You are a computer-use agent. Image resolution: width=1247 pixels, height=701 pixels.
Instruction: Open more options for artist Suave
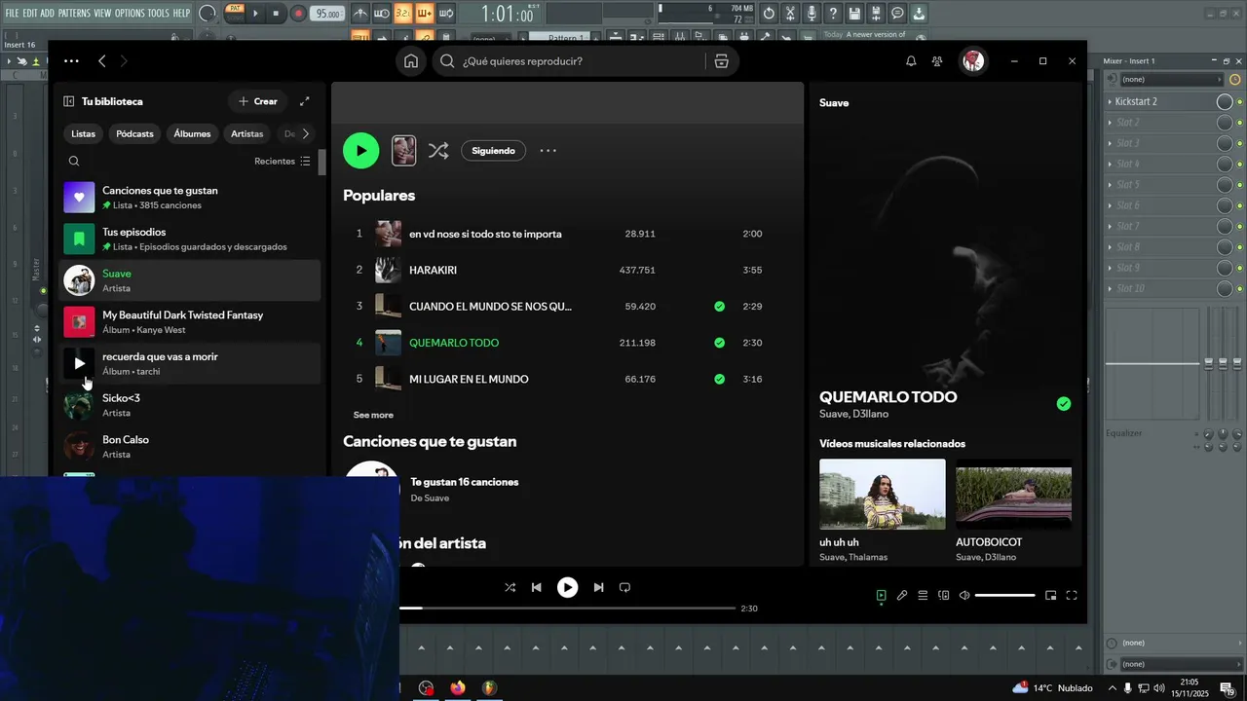[x=548, y=151]
